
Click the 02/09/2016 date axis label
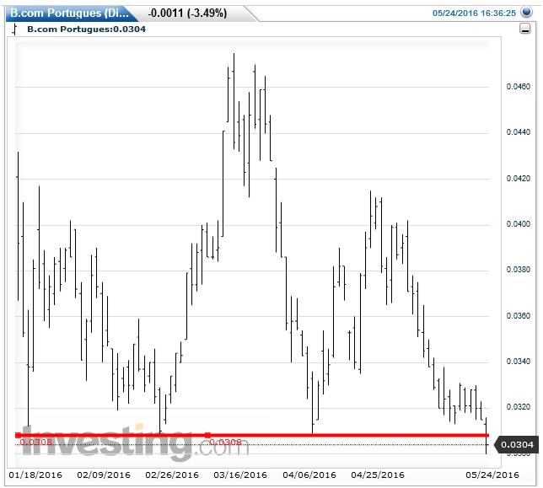click(x=104, y=475)
